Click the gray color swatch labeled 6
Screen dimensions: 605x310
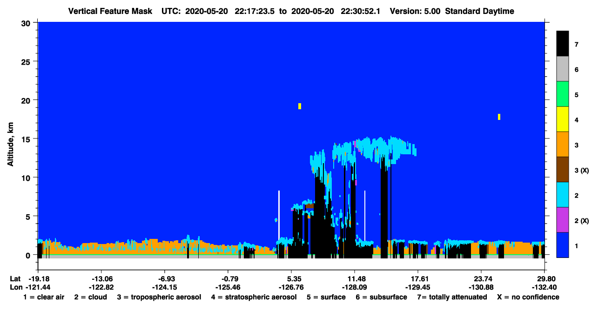563,69
